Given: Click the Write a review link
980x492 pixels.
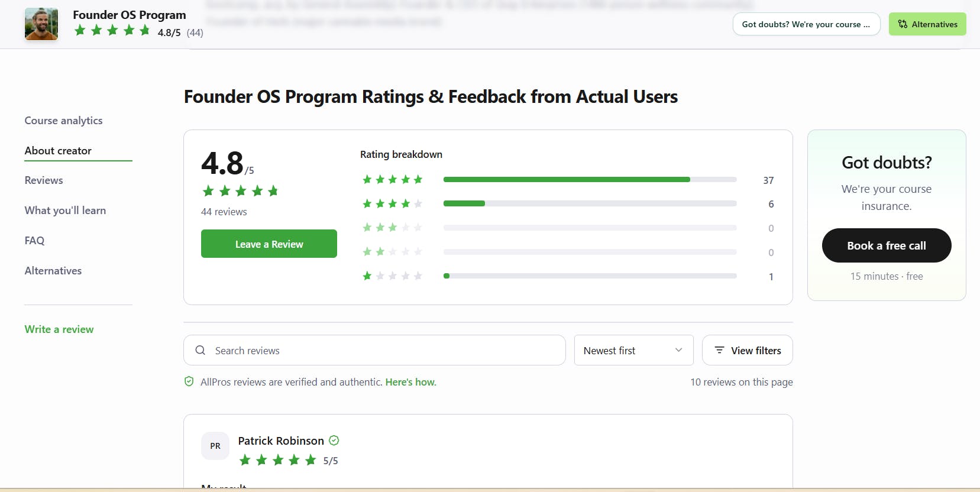Looking at the screenshot, I should coord(59,329).
